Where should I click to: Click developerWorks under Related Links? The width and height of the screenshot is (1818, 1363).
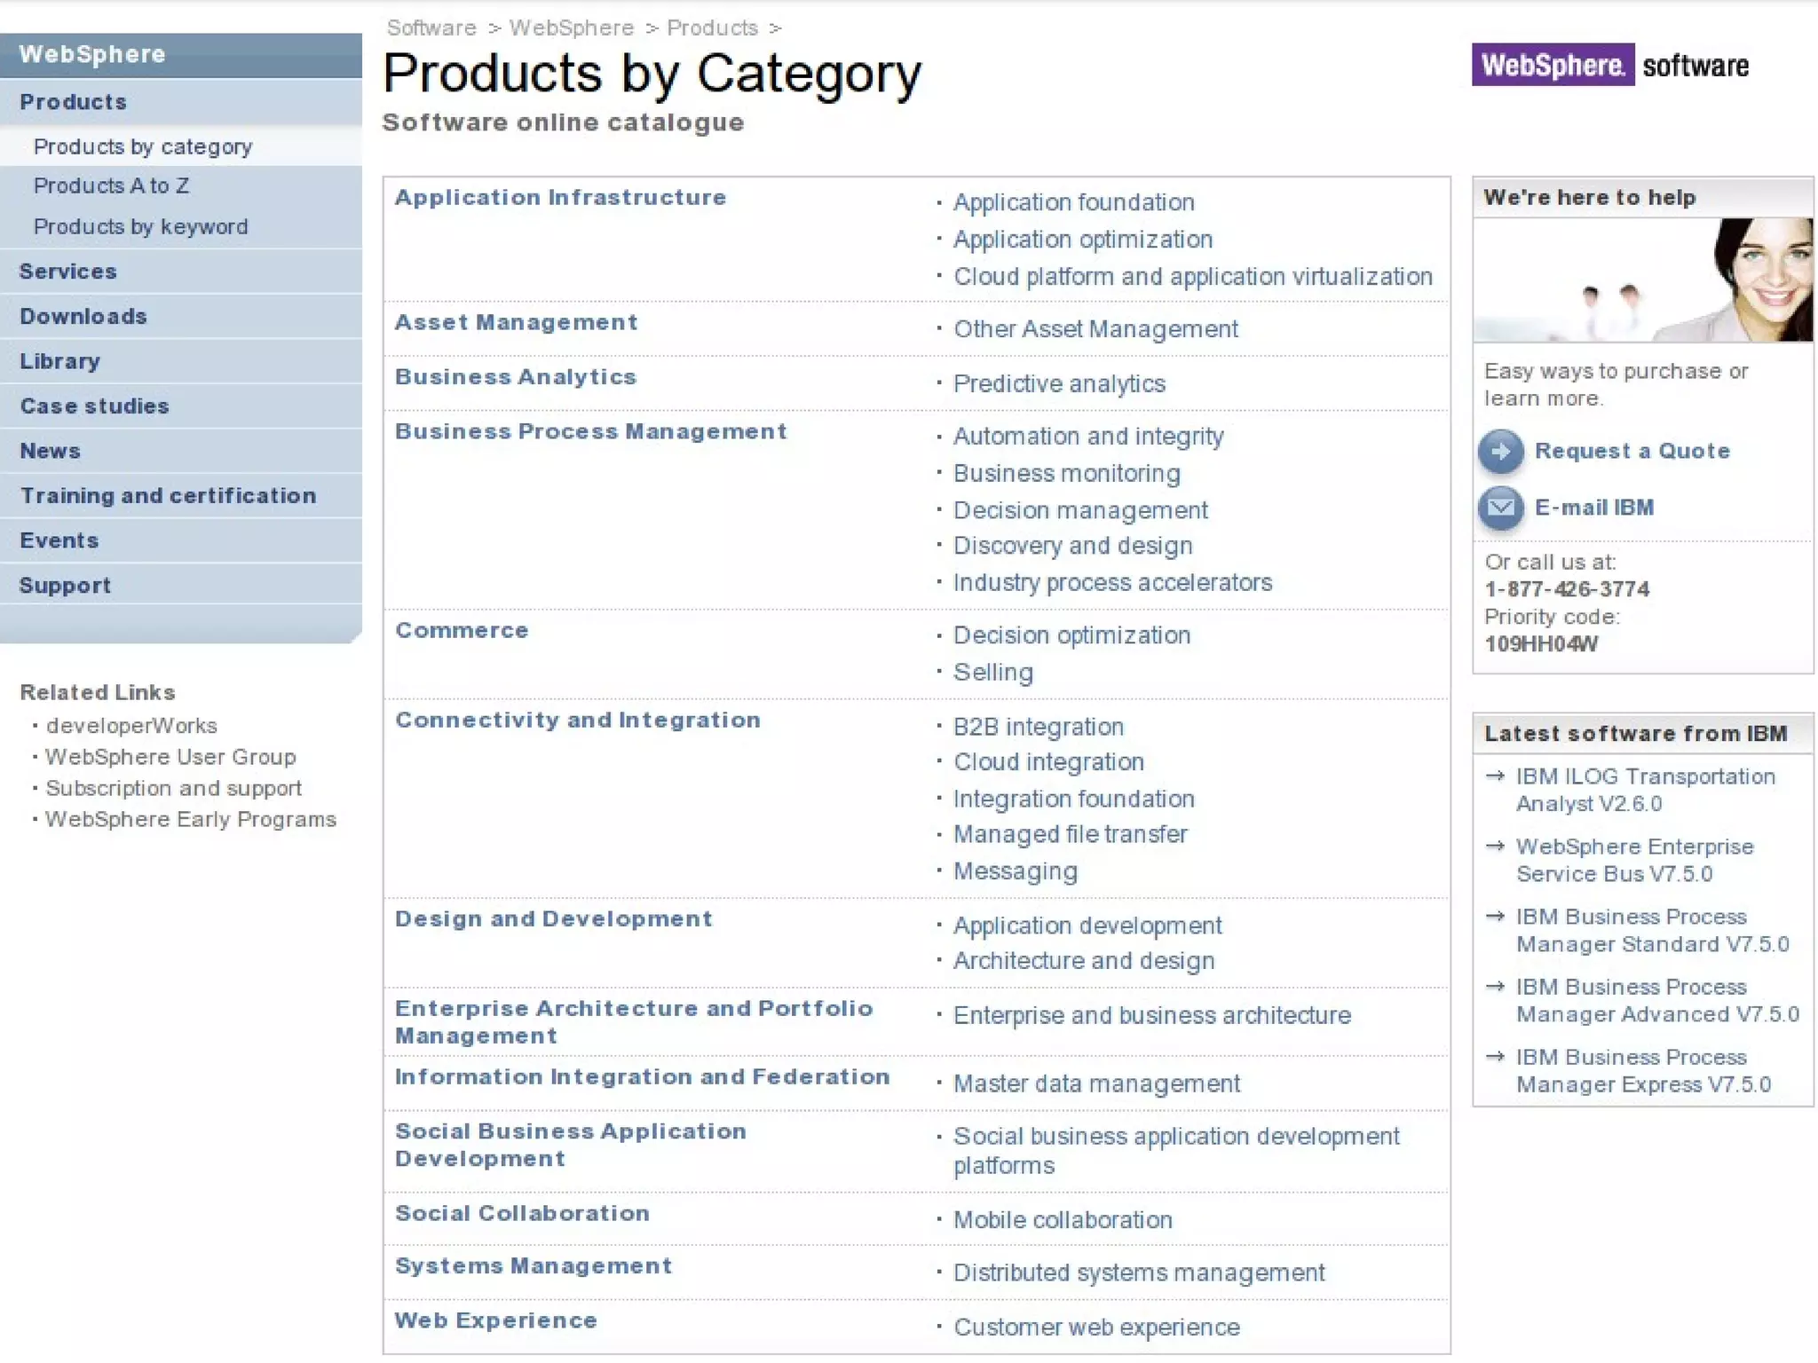pyautogui.click(x=131, y=726)
